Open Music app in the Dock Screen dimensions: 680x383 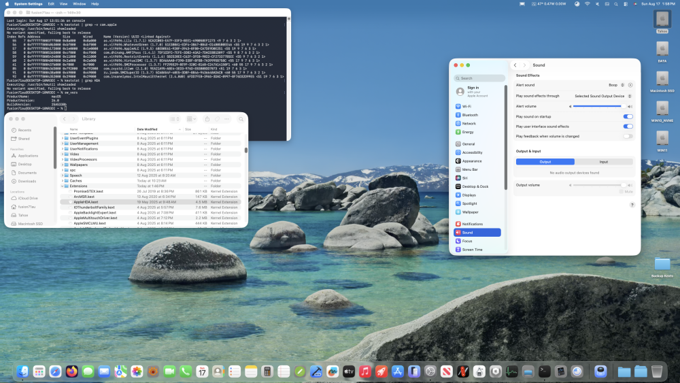365,371
